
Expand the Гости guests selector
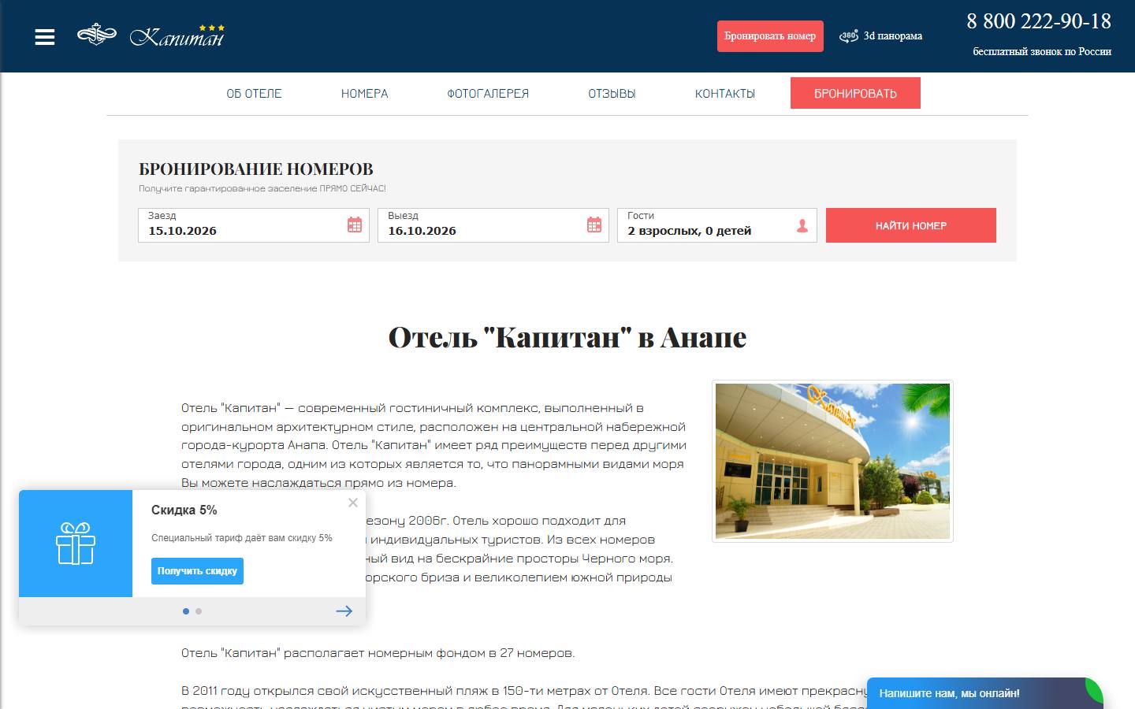click(x=717, y=225)
